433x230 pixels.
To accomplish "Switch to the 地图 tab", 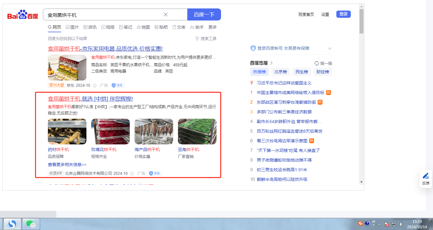I will (x=143, y=27).
